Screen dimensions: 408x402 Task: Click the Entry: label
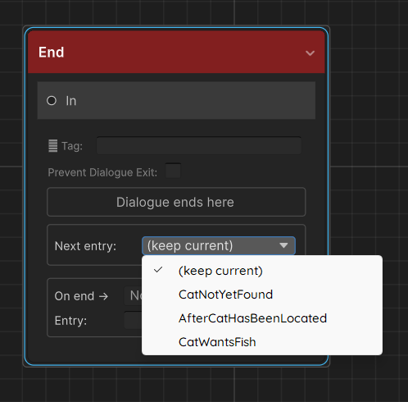click(70, 321)
